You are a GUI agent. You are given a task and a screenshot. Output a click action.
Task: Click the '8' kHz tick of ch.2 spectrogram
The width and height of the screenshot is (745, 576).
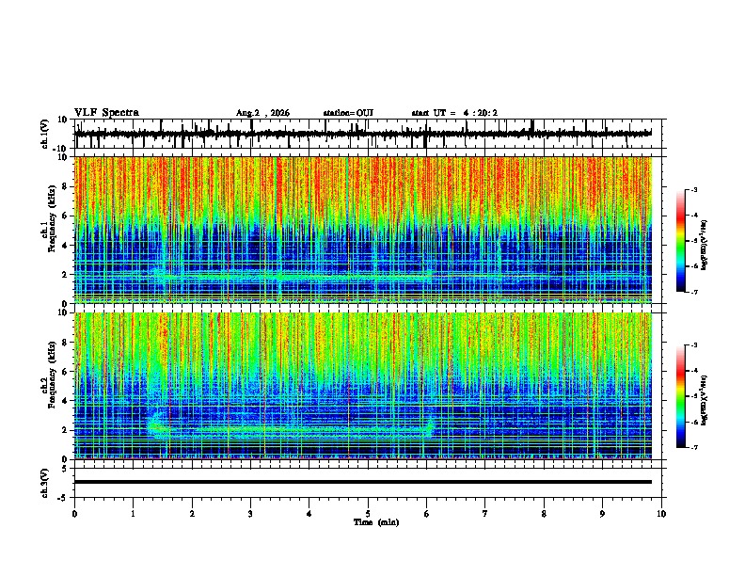65,343
